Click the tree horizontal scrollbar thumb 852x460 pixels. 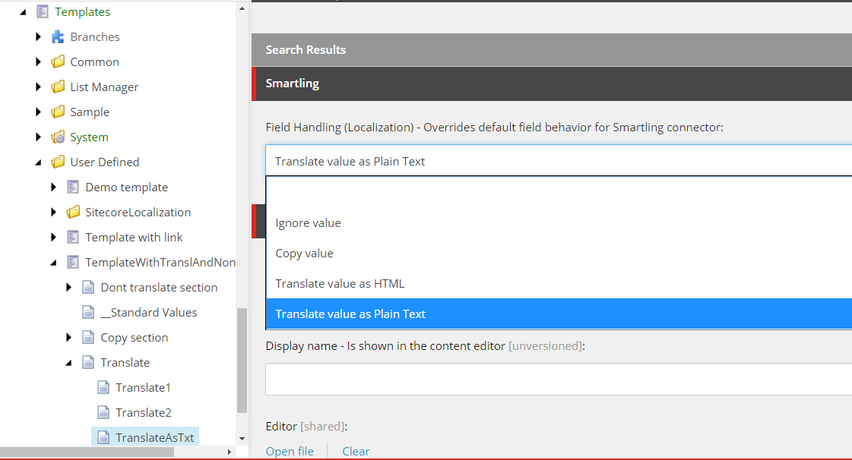pos(87,452)
